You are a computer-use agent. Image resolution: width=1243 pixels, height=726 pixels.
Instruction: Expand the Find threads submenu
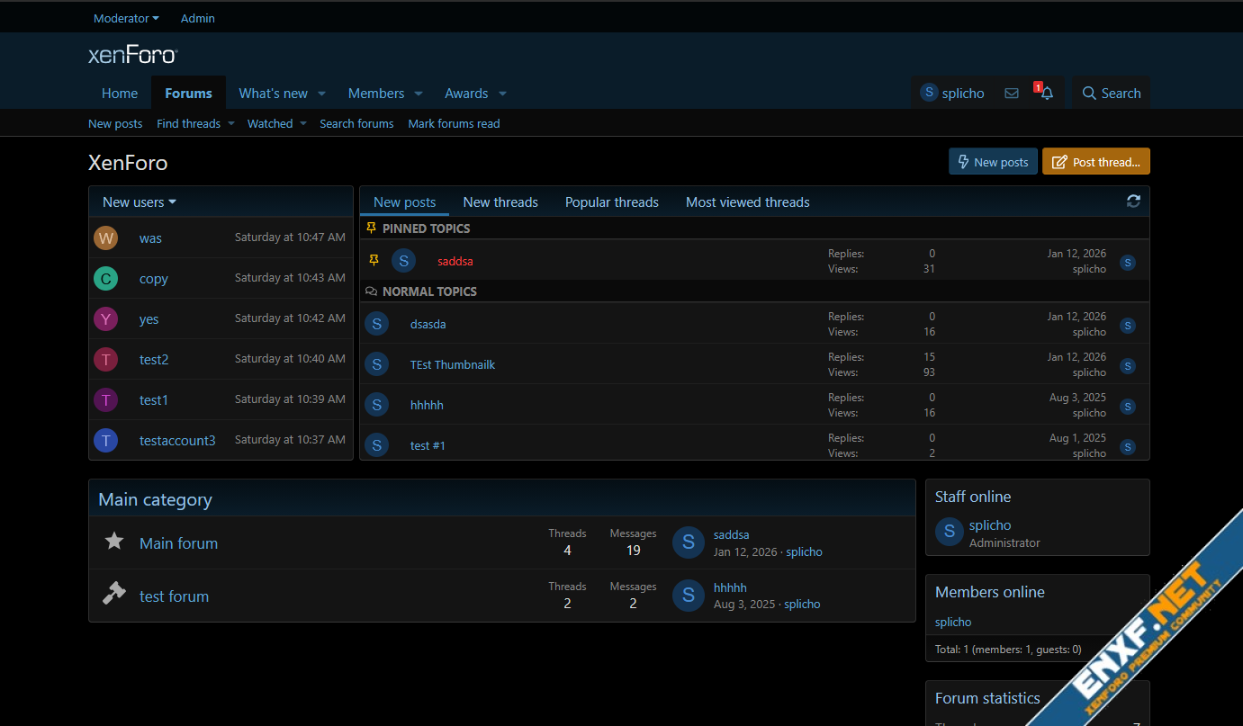[x=231, y=124]
